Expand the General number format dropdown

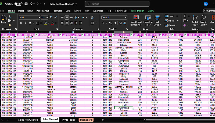click(x=125, y=17)
